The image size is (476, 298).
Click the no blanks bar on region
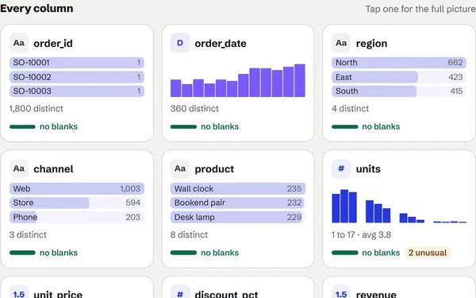345,127
